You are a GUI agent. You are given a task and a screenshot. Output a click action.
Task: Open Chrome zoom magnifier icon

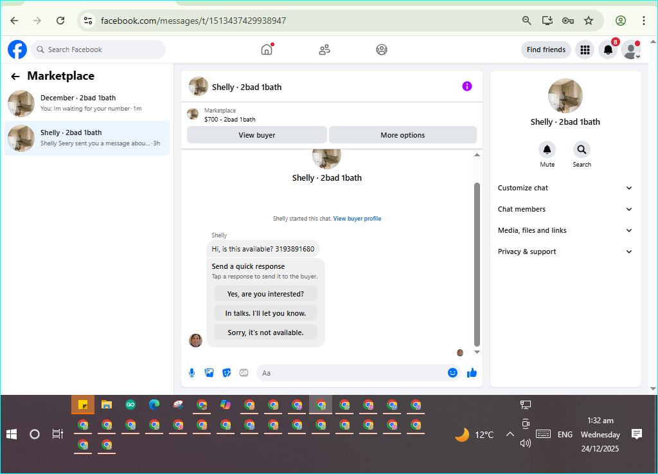[x=527, y=21]
